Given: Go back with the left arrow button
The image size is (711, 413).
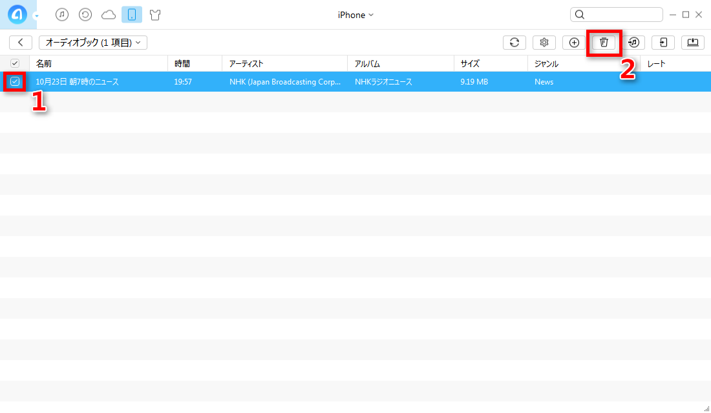Looking at the screenshot, I should [21, 43].
